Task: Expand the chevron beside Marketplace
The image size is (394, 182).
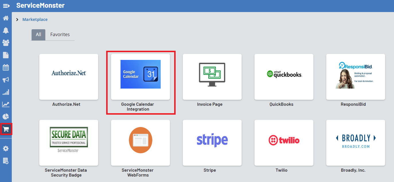Action: [x=17, y=19]
